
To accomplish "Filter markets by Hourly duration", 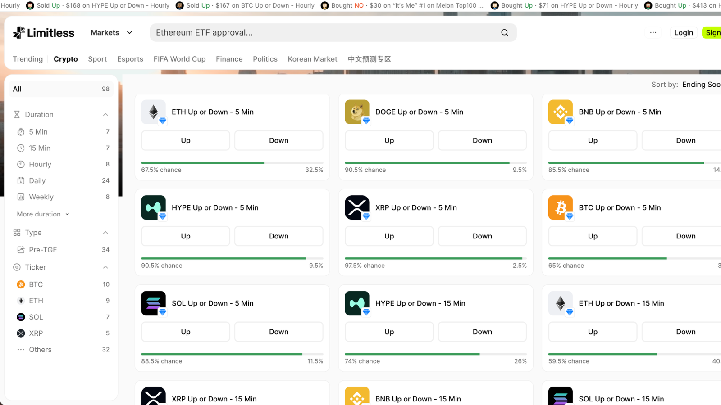I will pyautogui.click(x=63, y=164).
